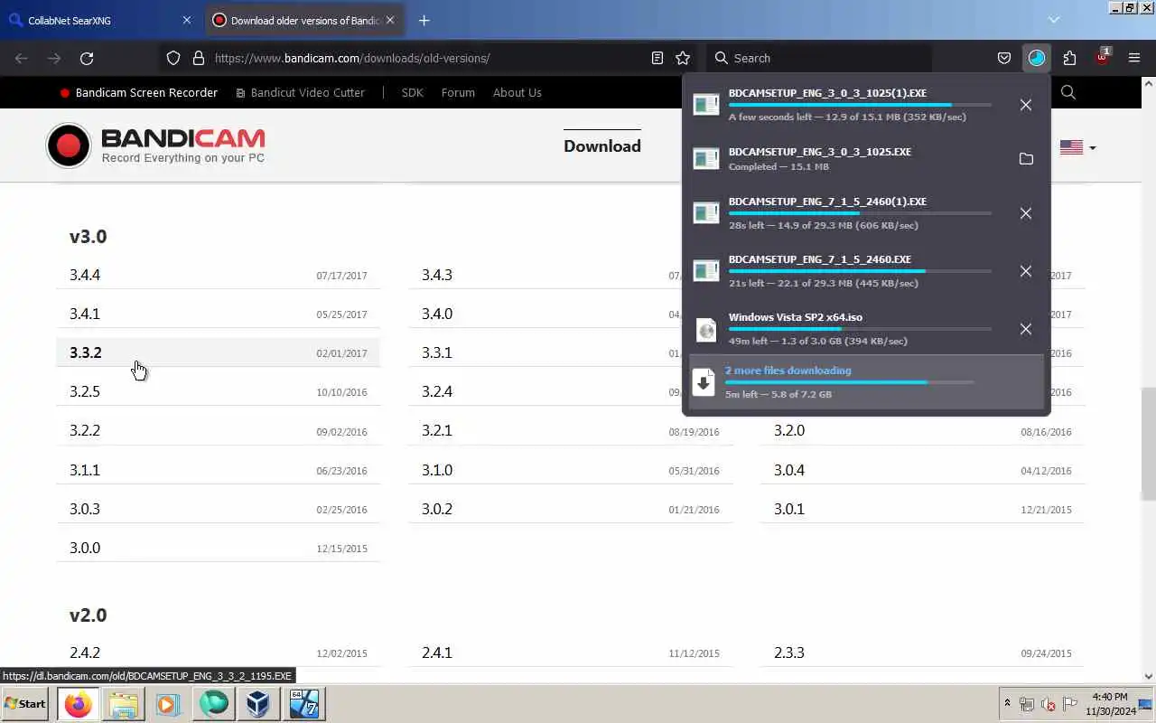Toggle reader view icon in address bar

pyautogui.click(x=657, y=58)
